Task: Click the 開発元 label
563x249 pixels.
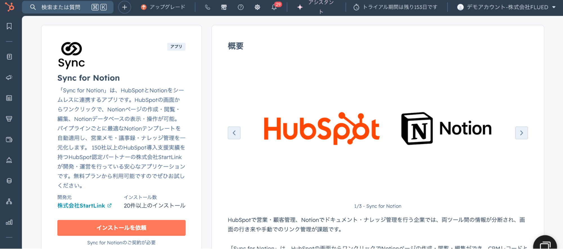Action: (x=64, y=197)
